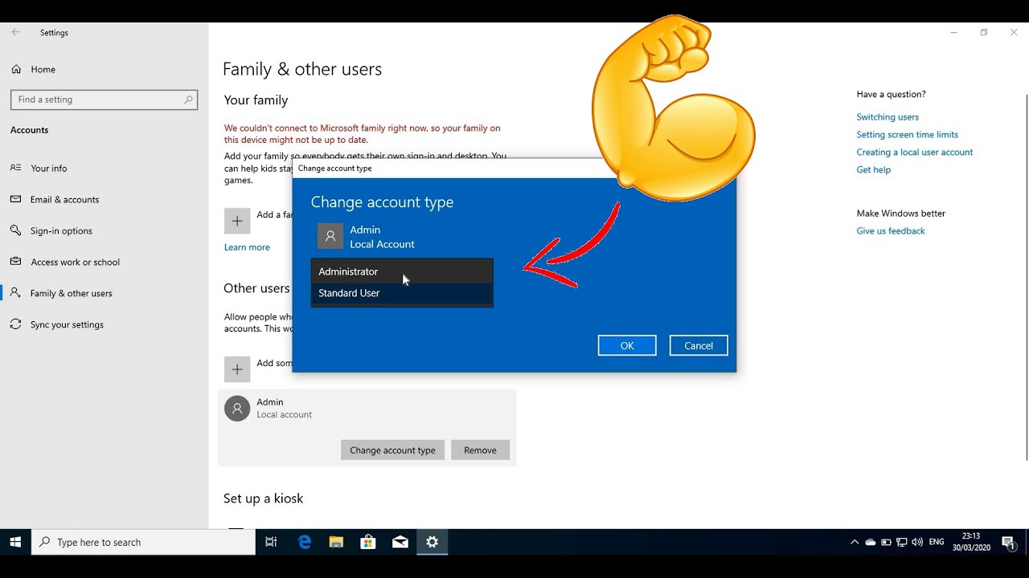This screenshot has height=578, width=1029.
Task: Click the volume speaker tray icon
Action: tap(917, 543)
